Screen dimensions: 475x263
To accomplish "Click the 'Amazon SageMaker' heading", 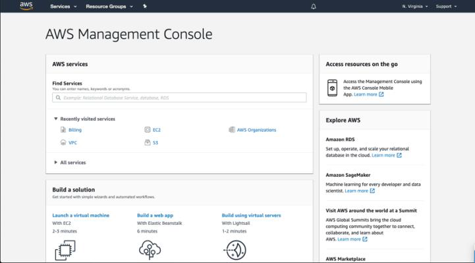I will click(348, 175).
